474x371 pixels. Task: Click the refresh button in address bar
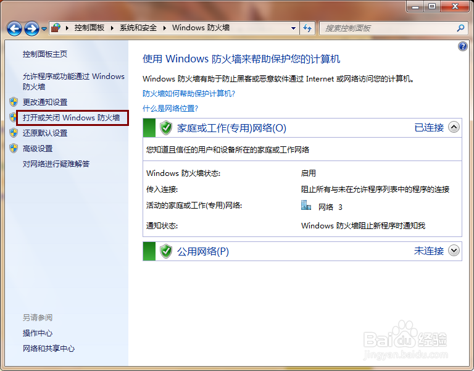click(x=307, y=28)
